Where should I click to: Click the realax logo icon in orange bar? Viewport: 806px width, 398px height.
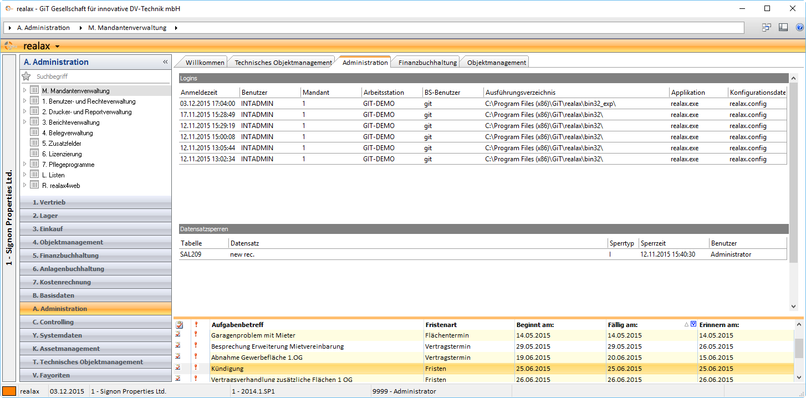11,46
